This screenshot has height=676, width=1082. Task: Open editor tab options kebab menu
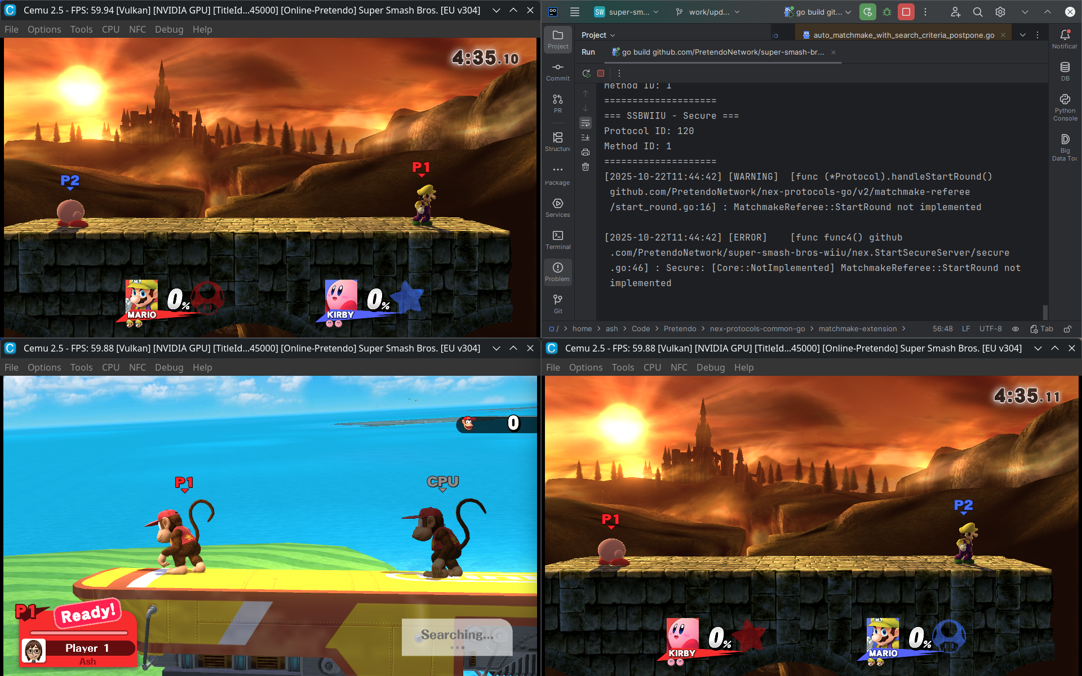pyautogui.click(x=1037, y=35)
